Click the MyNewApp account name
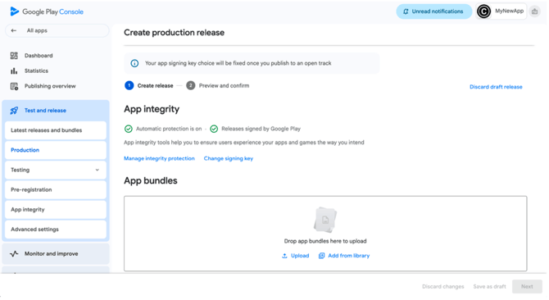549x300 pixels. [x=509, y=11]
